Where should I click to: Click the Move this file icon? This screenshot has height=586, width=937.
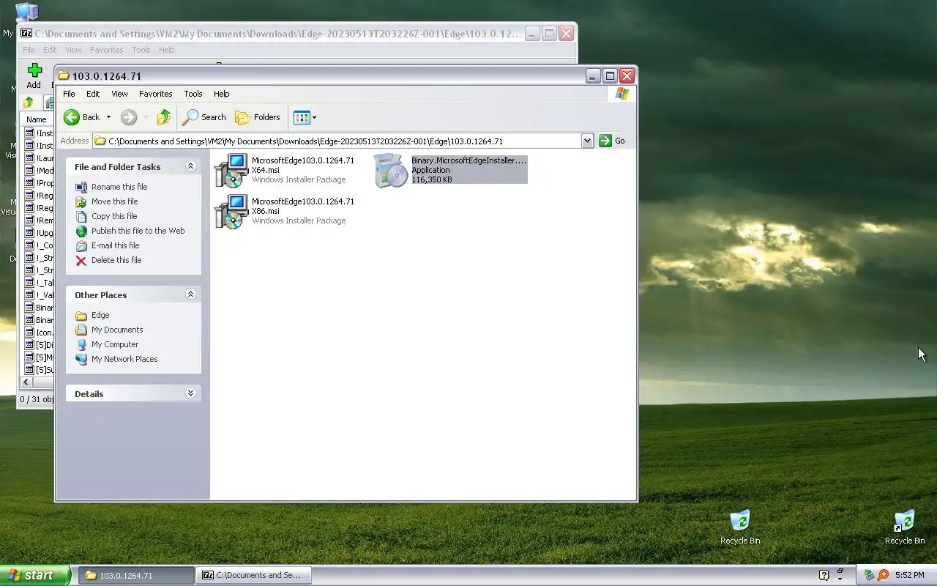[x=81, y=201]
